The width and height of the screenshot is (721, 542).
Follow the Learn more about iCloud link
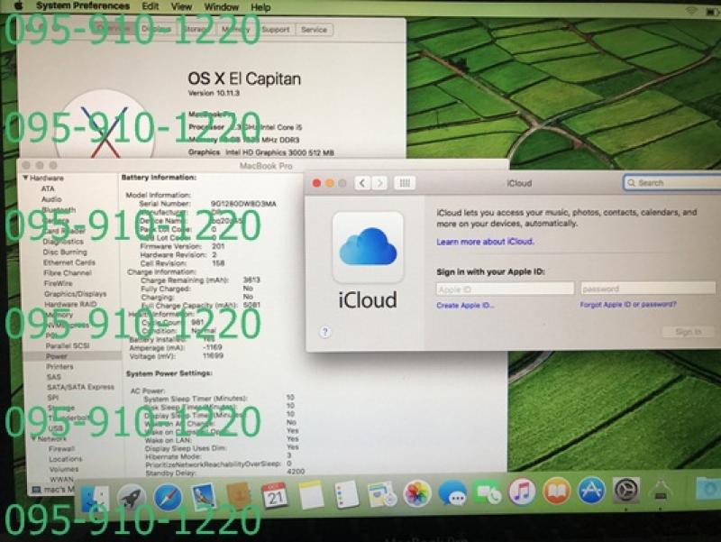(x=485, y=242)
